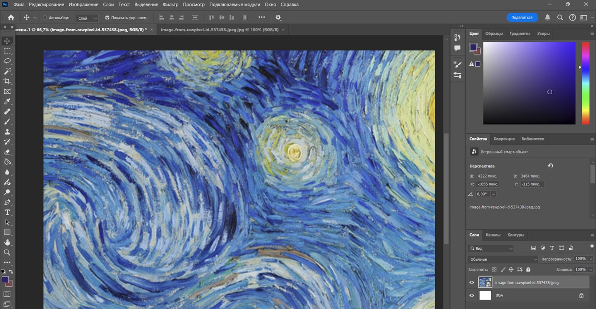
Task: Select the Crop tool
Action: coord(7,81)
